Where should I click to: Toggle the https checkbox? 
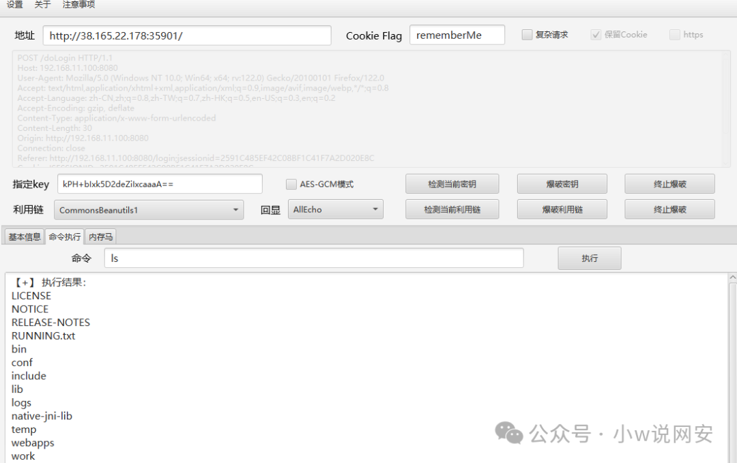click(674, 35)
